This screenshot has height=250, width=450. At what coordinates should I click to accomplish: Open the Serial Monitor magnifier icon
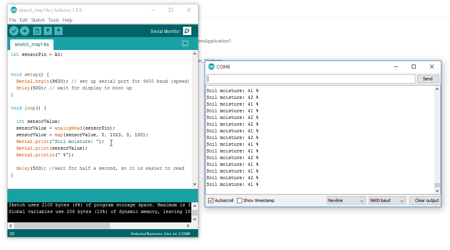(x=187, y=31)
